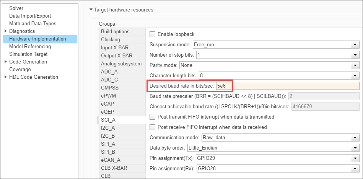The width and height of the screenshot is (363, 179).
Task: Open the Number of stop bits dropdown
Action: 355,55
